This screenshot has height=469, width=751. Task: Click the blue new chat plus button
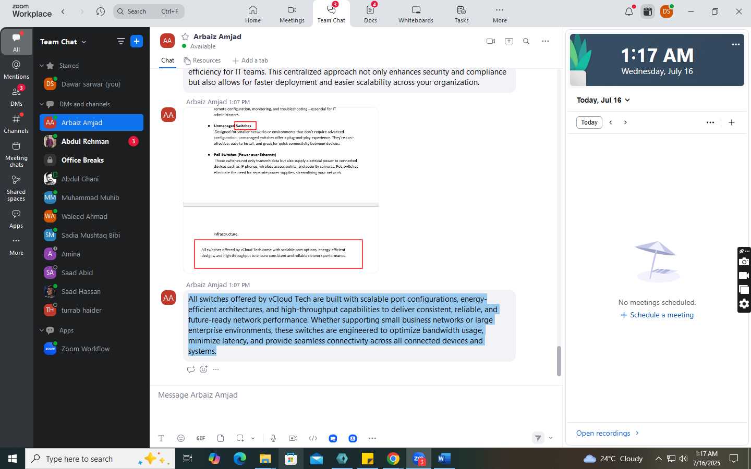[137, 41]
